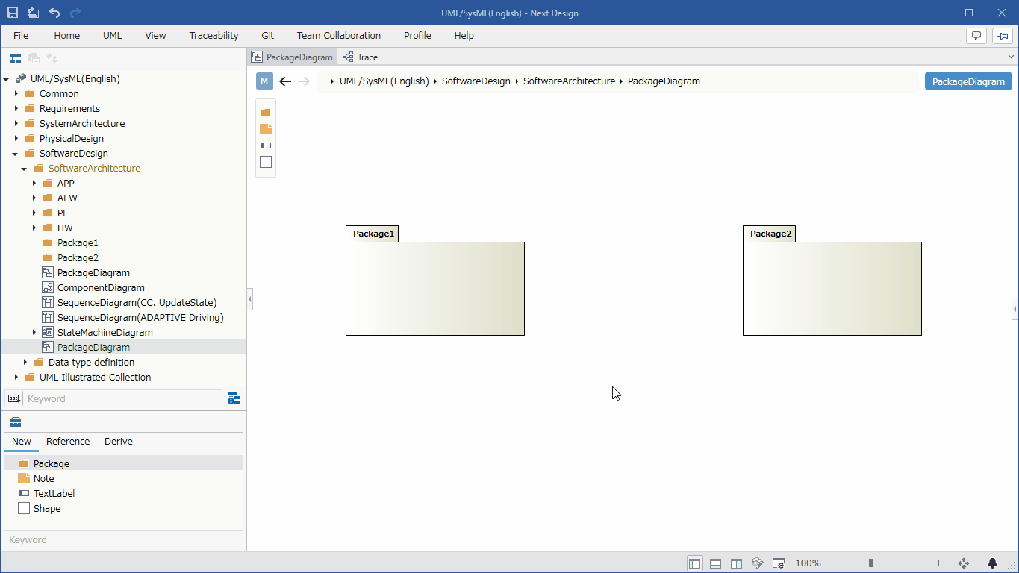
Task: Select the TextLabel tool in diagram palette
Action: coord(266,145)
